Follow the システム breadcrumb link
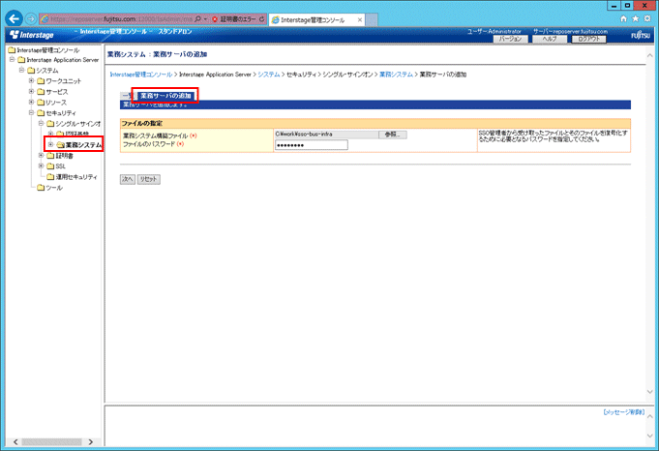 269,75
